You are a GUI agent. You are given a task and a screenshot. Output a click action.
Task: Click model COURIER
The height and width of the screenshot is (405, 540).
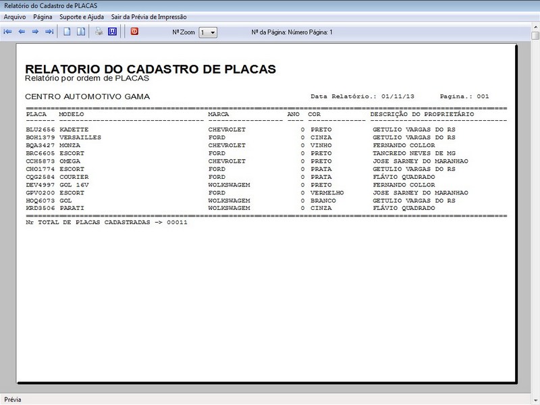tap(74, 178)
